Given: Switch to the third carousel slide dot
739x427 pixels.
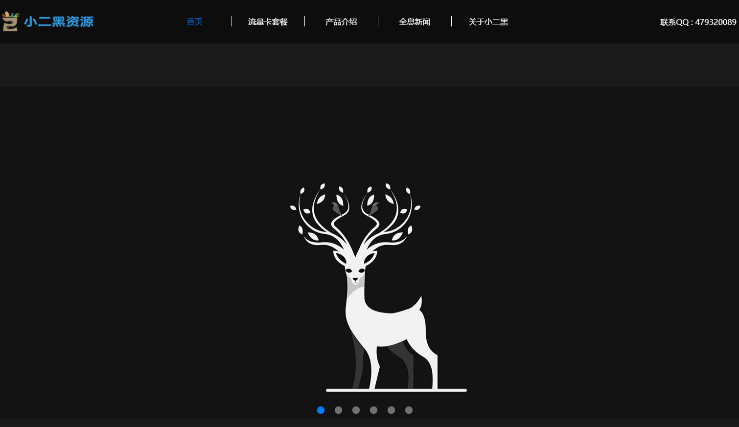Looking at the screenshot, I should (356, 410).
